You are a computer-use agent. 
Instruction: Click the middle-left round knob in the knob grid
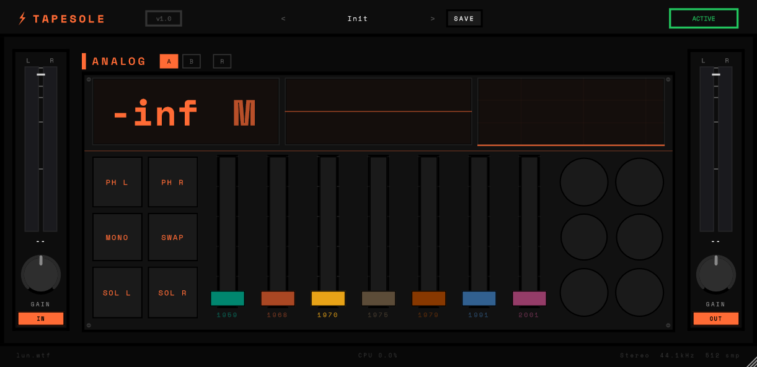coord(584,237)
